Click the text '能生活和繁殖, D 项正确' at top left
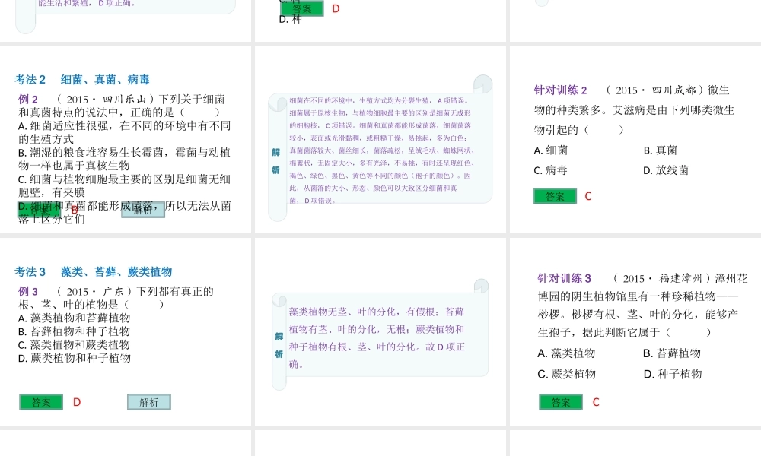This screenshot has height=456, width=761. pyautogui.click(x=87, y=3)
